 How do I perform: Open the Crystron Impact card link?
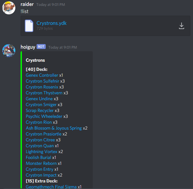[x=41, y=175]
